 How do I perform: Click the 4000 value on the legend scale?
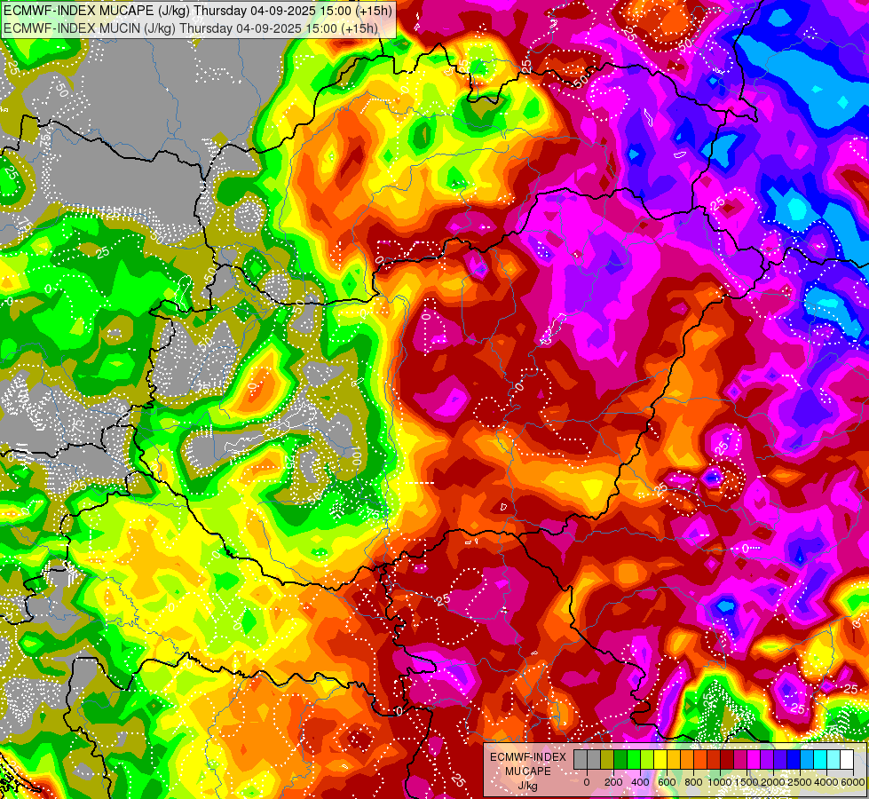[826, 782]
